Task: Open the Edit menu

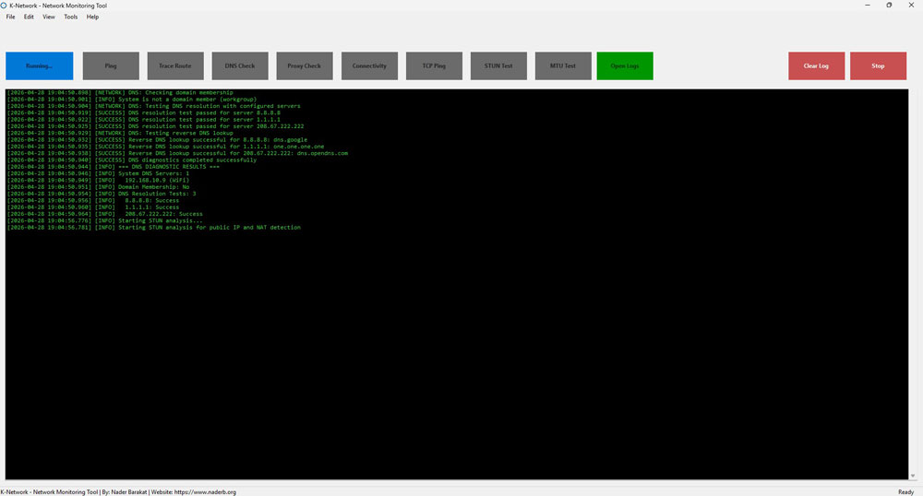Action: click(x=29, y=17)
